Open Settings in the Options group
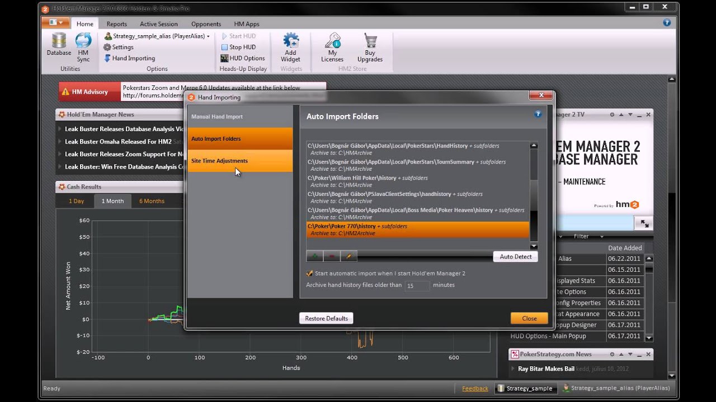The width and height of the screenshot is (716, 402). 119,47
